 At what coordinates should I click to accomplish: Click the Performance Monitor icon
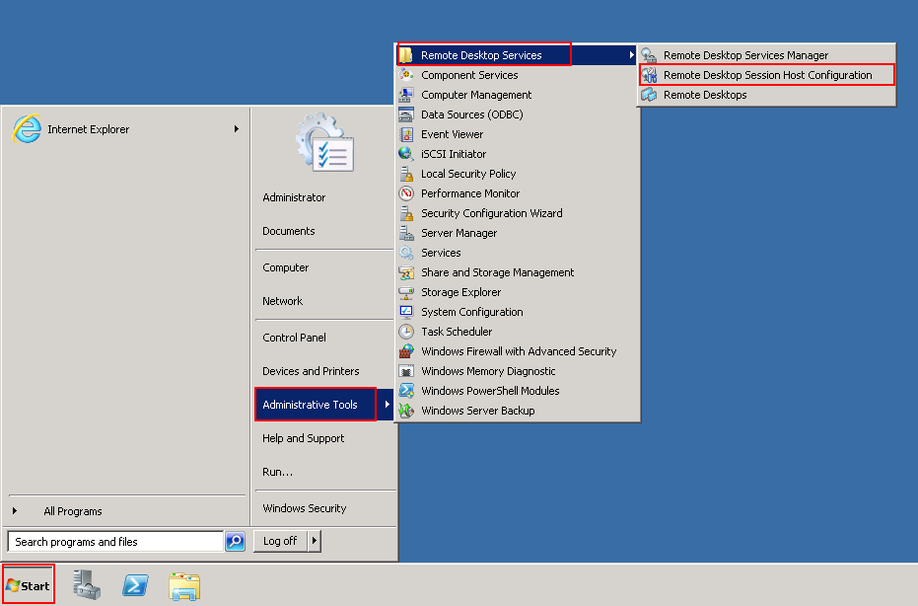tap(406, 193)
